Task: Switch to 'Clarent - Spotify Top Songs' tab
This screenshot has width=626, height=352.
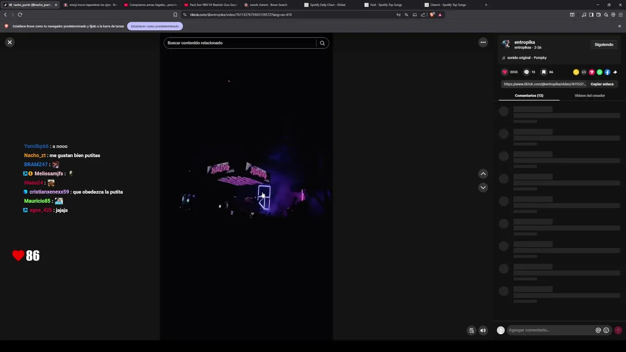Action: pyautogui.click(x=451, y=5)
